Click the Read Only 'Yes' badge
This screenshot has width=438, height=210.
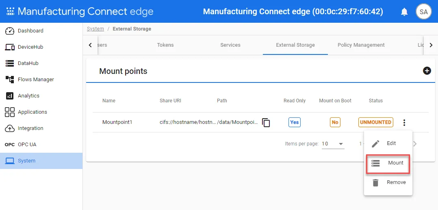coord(295,122)
